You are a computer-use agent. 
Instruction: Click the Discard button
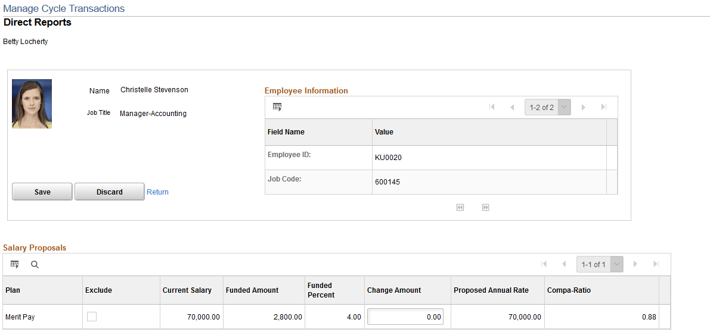(110, 192)
